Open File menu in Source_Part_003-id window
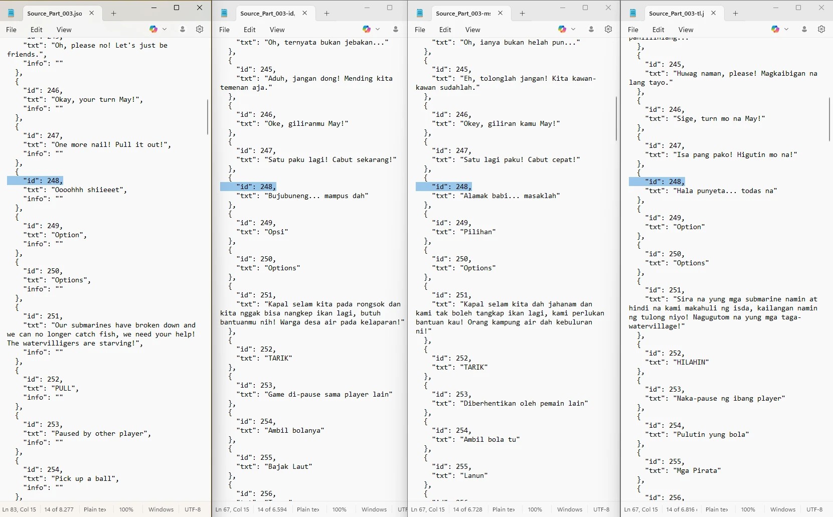Image resolution: width=833 pixels, height=517 pixels. pos(224,30)
